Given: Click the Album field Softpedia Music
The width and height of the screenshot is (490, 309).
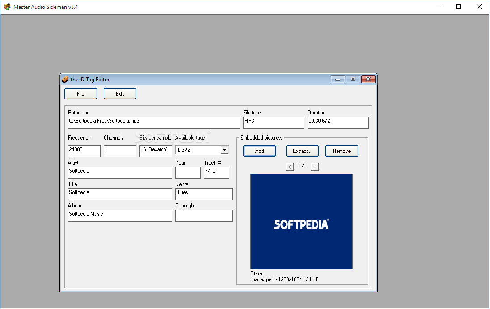Looking at the screenshot, I should pyautogui.click(x=120, y=216).
